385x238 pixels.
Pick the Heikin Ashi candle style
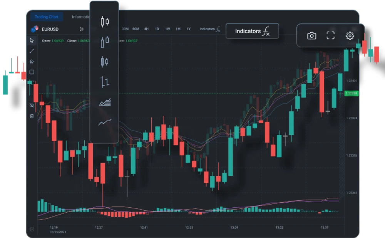(105, 61)
